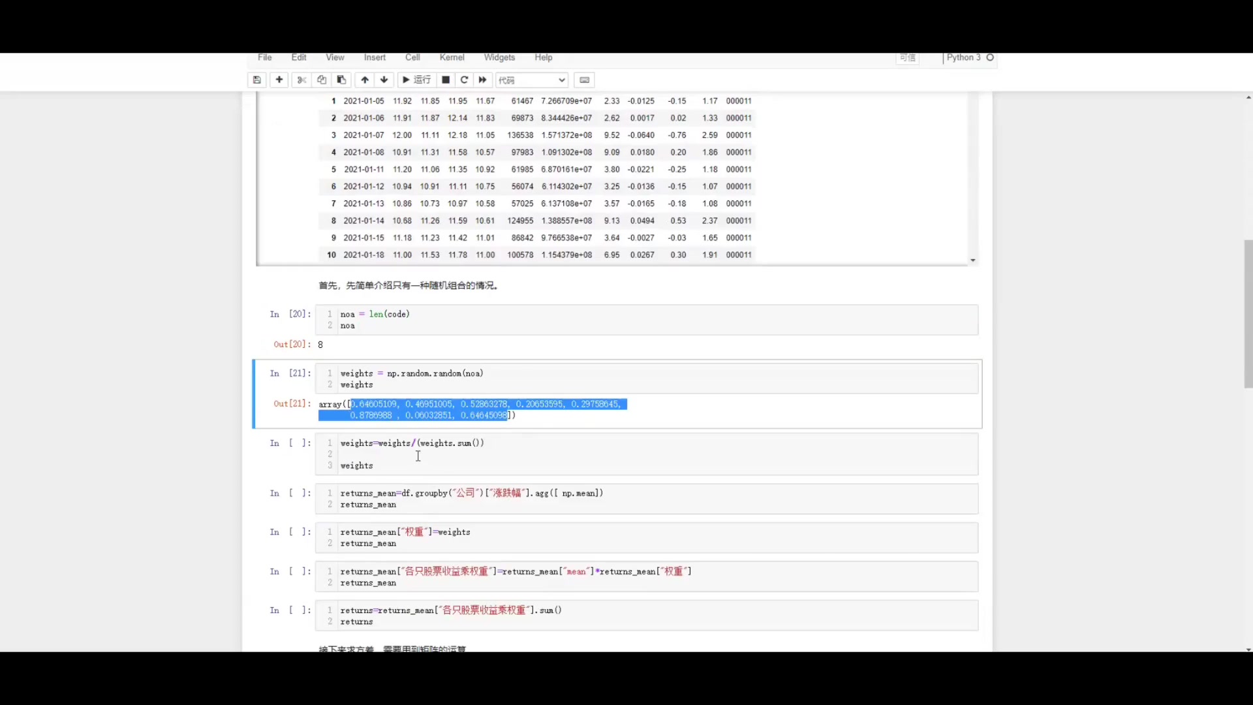Click the highlighted array output of Out[21]
The image size is (1253, 705).
[x=472, y=409]
